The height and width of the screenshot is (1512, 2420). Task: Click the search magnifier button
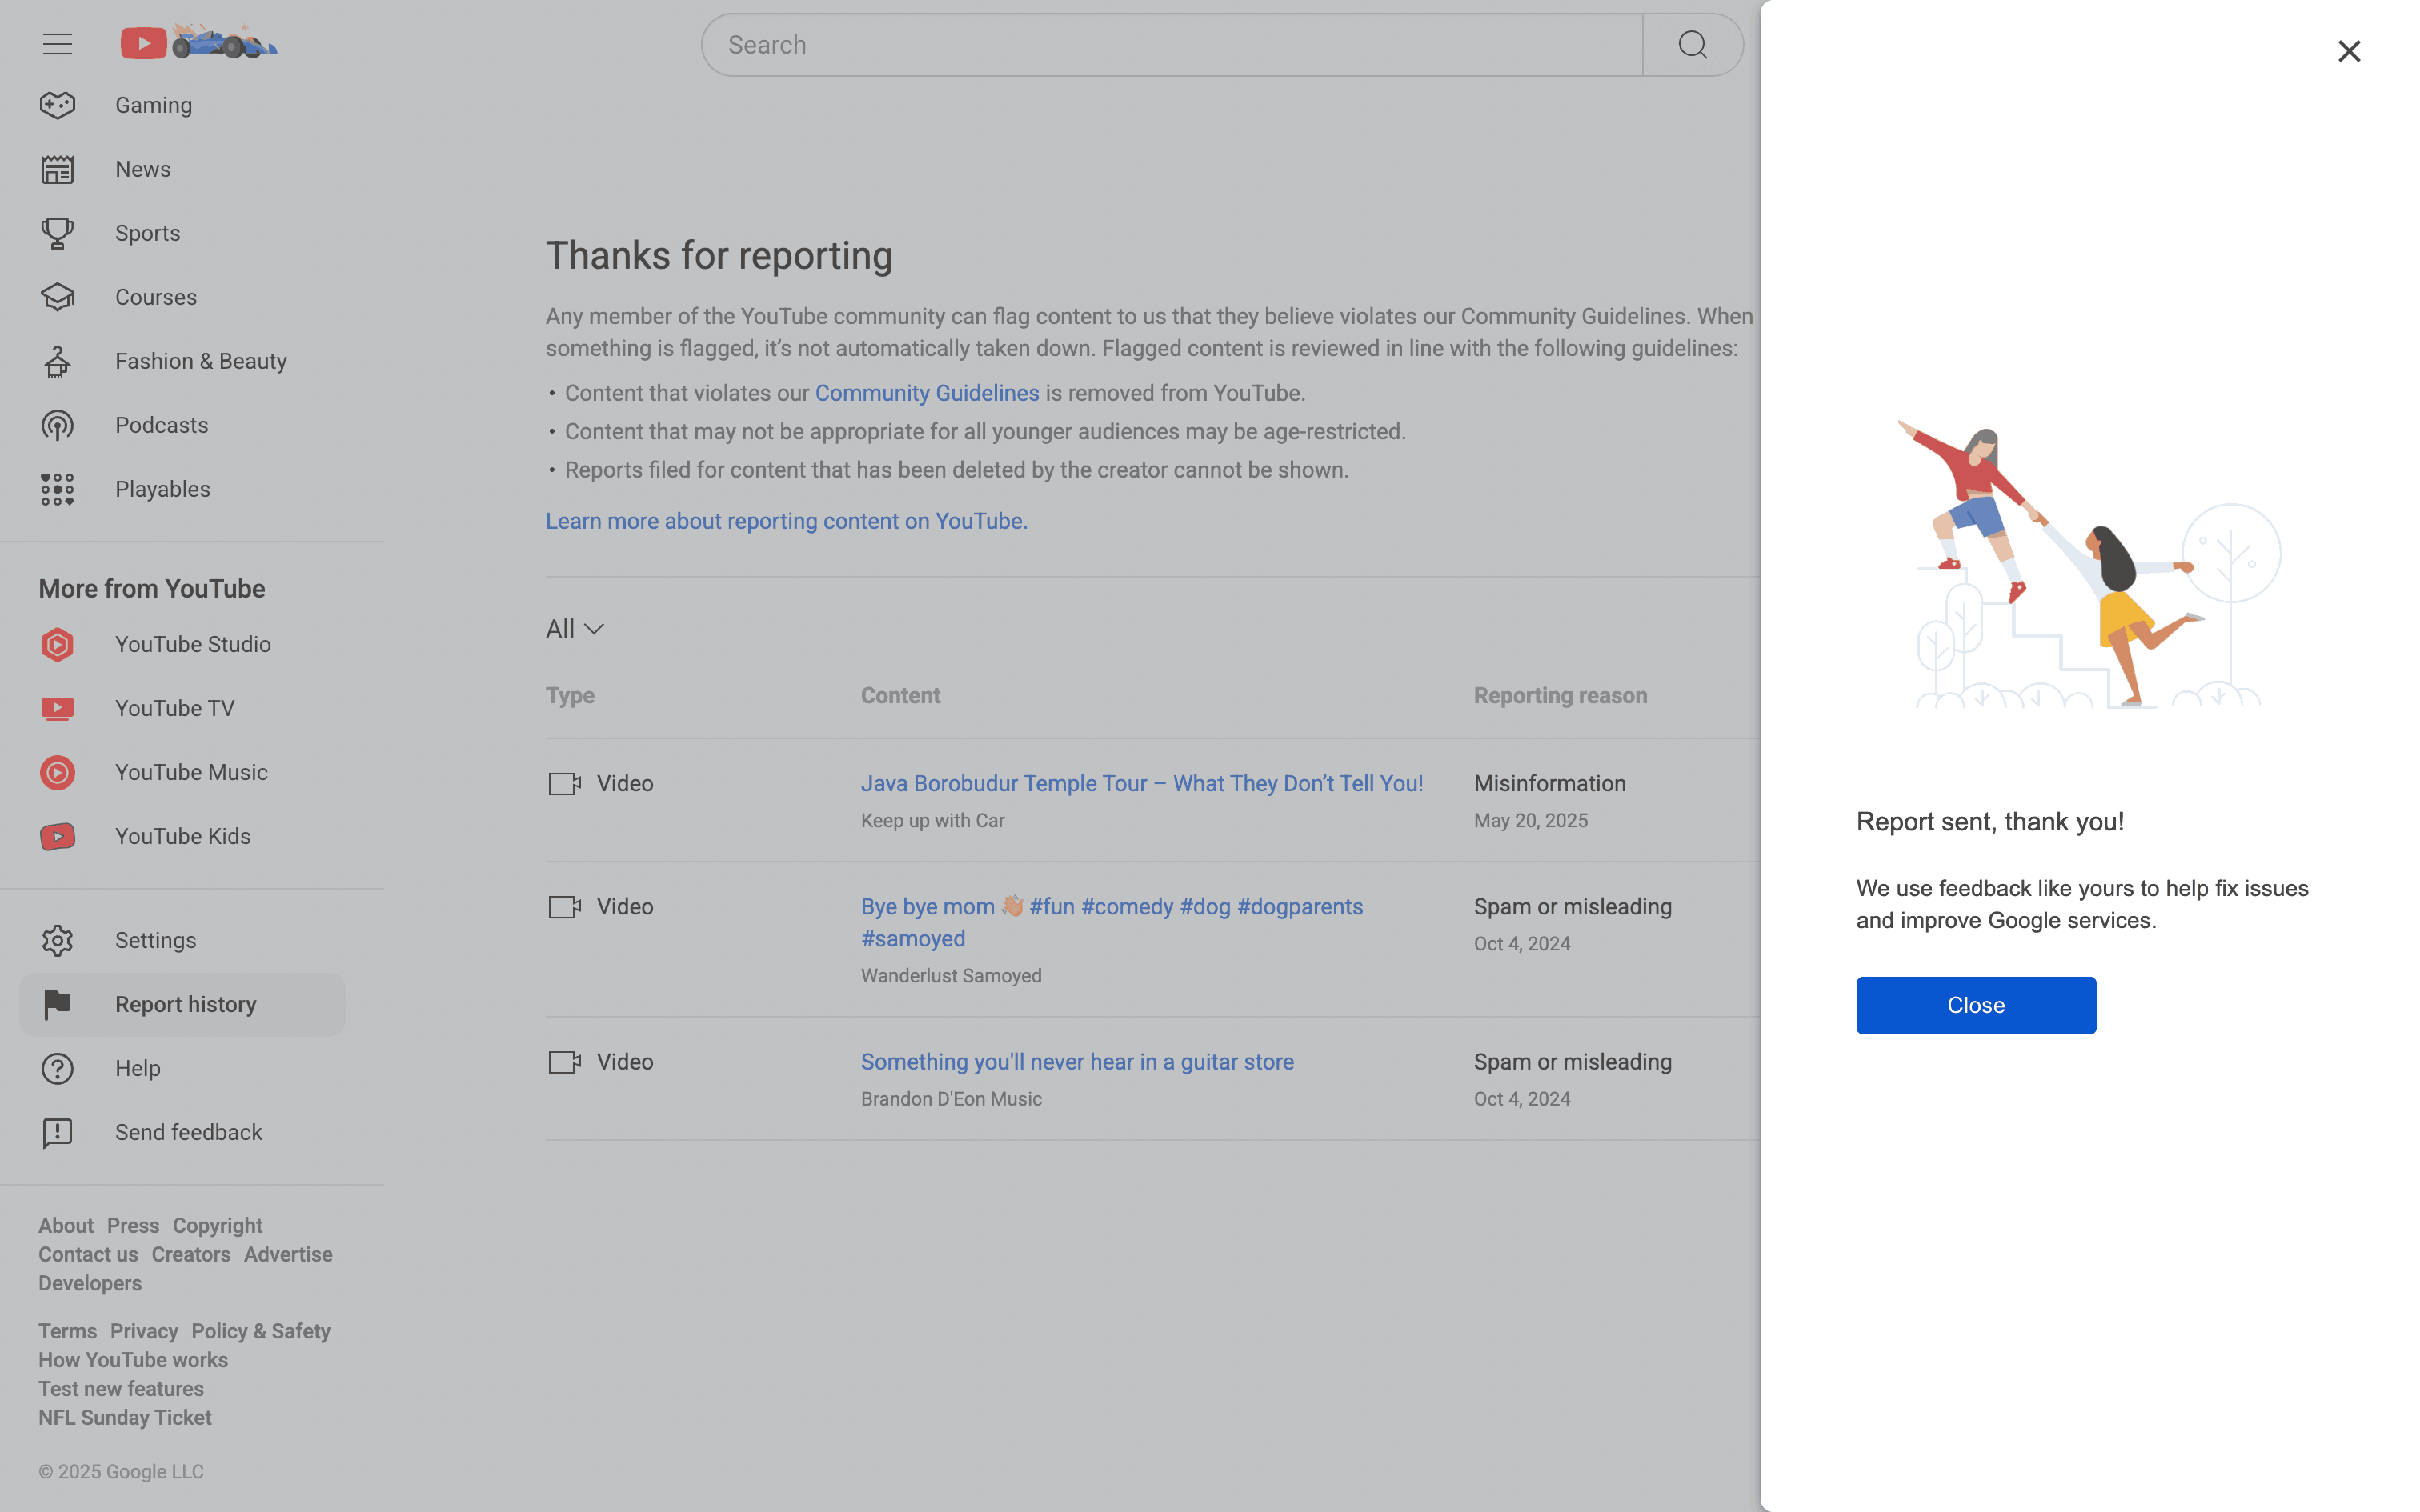[1692, 45]
